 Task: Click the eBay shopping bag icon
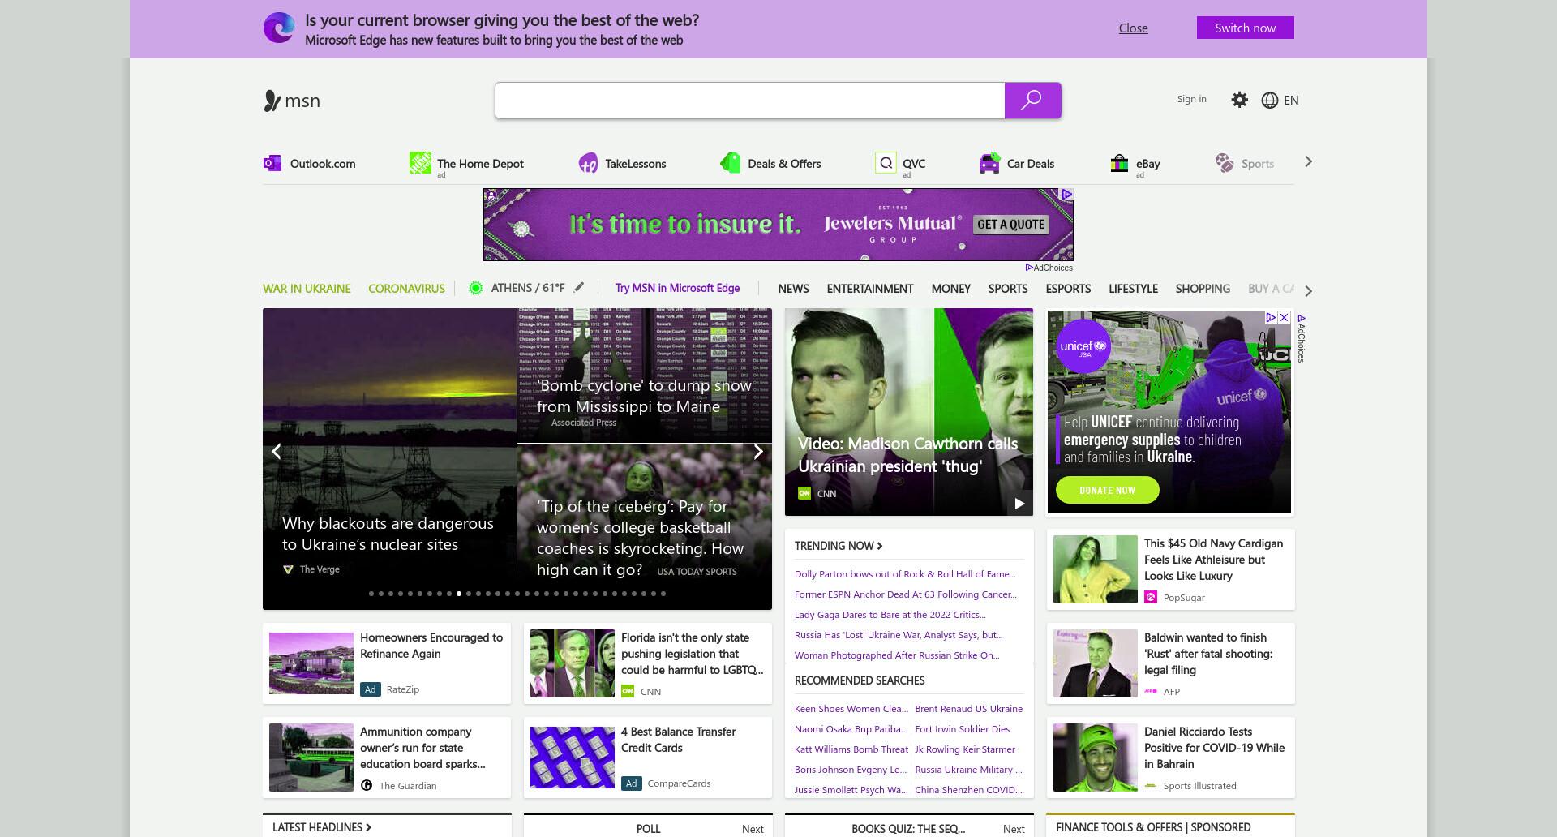pyautogui.click(x=1119, y=163)
